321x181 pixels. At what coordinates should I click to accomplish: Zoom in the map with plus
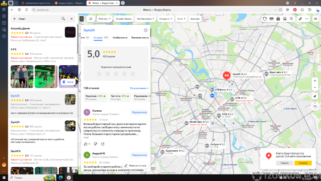coord(315,81)
